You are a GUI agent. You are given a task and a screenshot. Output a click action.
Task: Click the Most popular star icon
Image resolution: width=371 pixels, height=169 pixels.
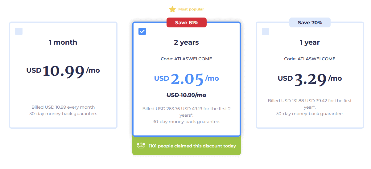[x=172, y=9]
